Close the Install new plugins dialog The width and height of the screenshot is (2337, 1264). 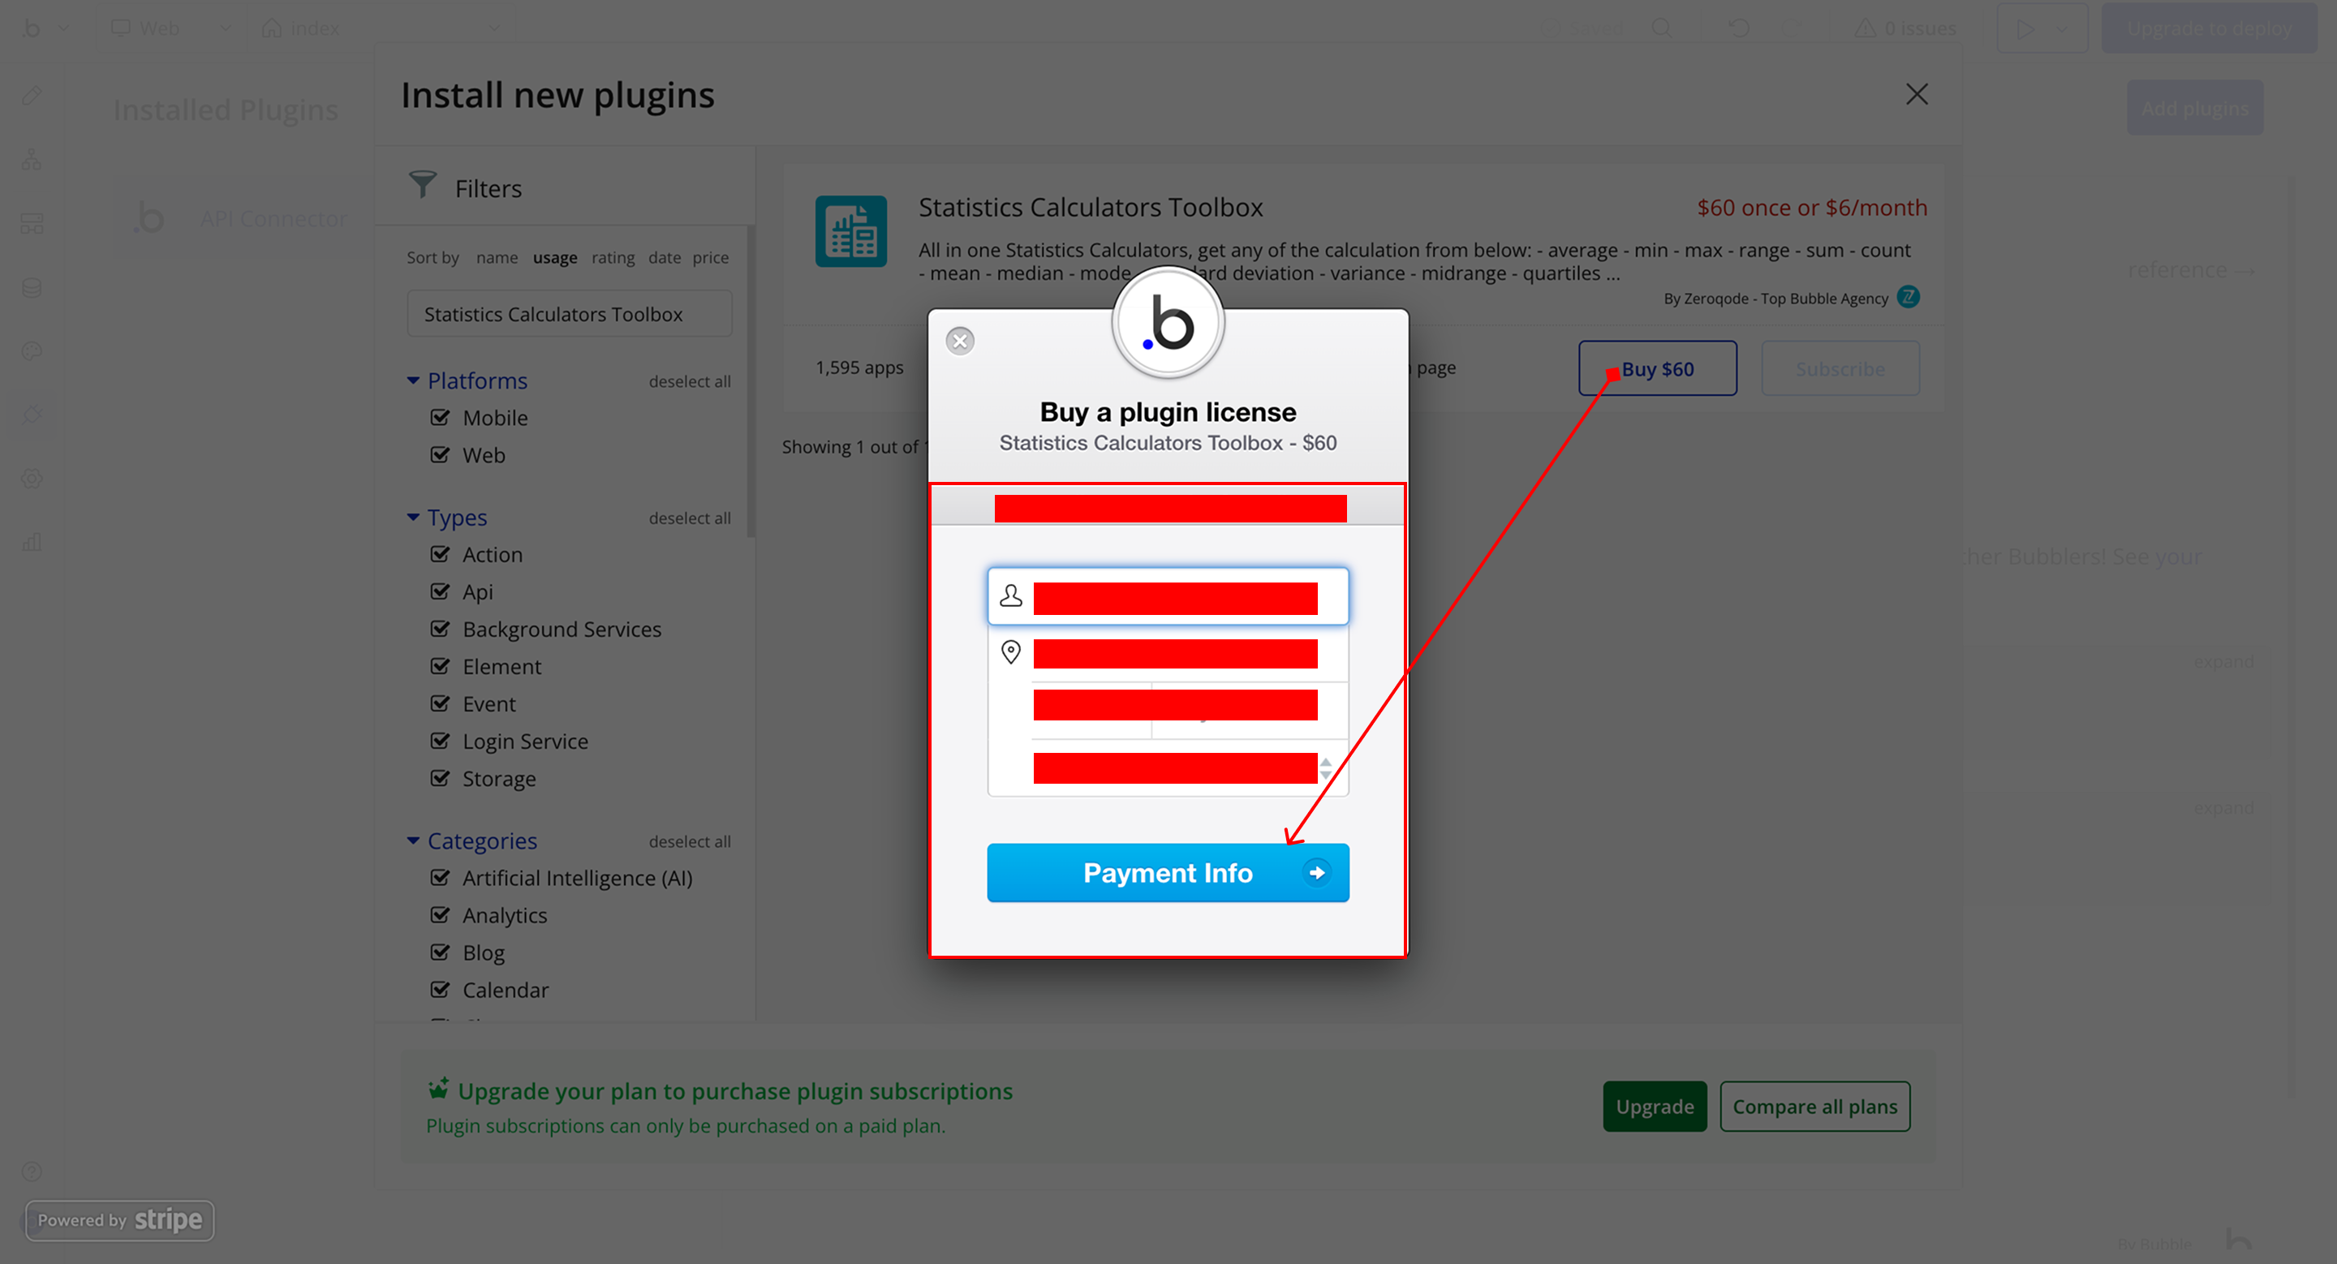coord(1916,94)
